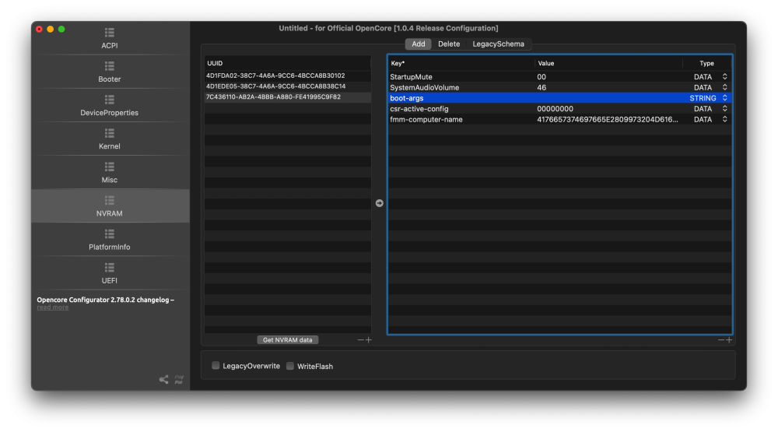Remove key entry with minus icon
Image resolution: width=778 pixels, height=432 pixels.
pyautogui.click(x=721, y=340)
